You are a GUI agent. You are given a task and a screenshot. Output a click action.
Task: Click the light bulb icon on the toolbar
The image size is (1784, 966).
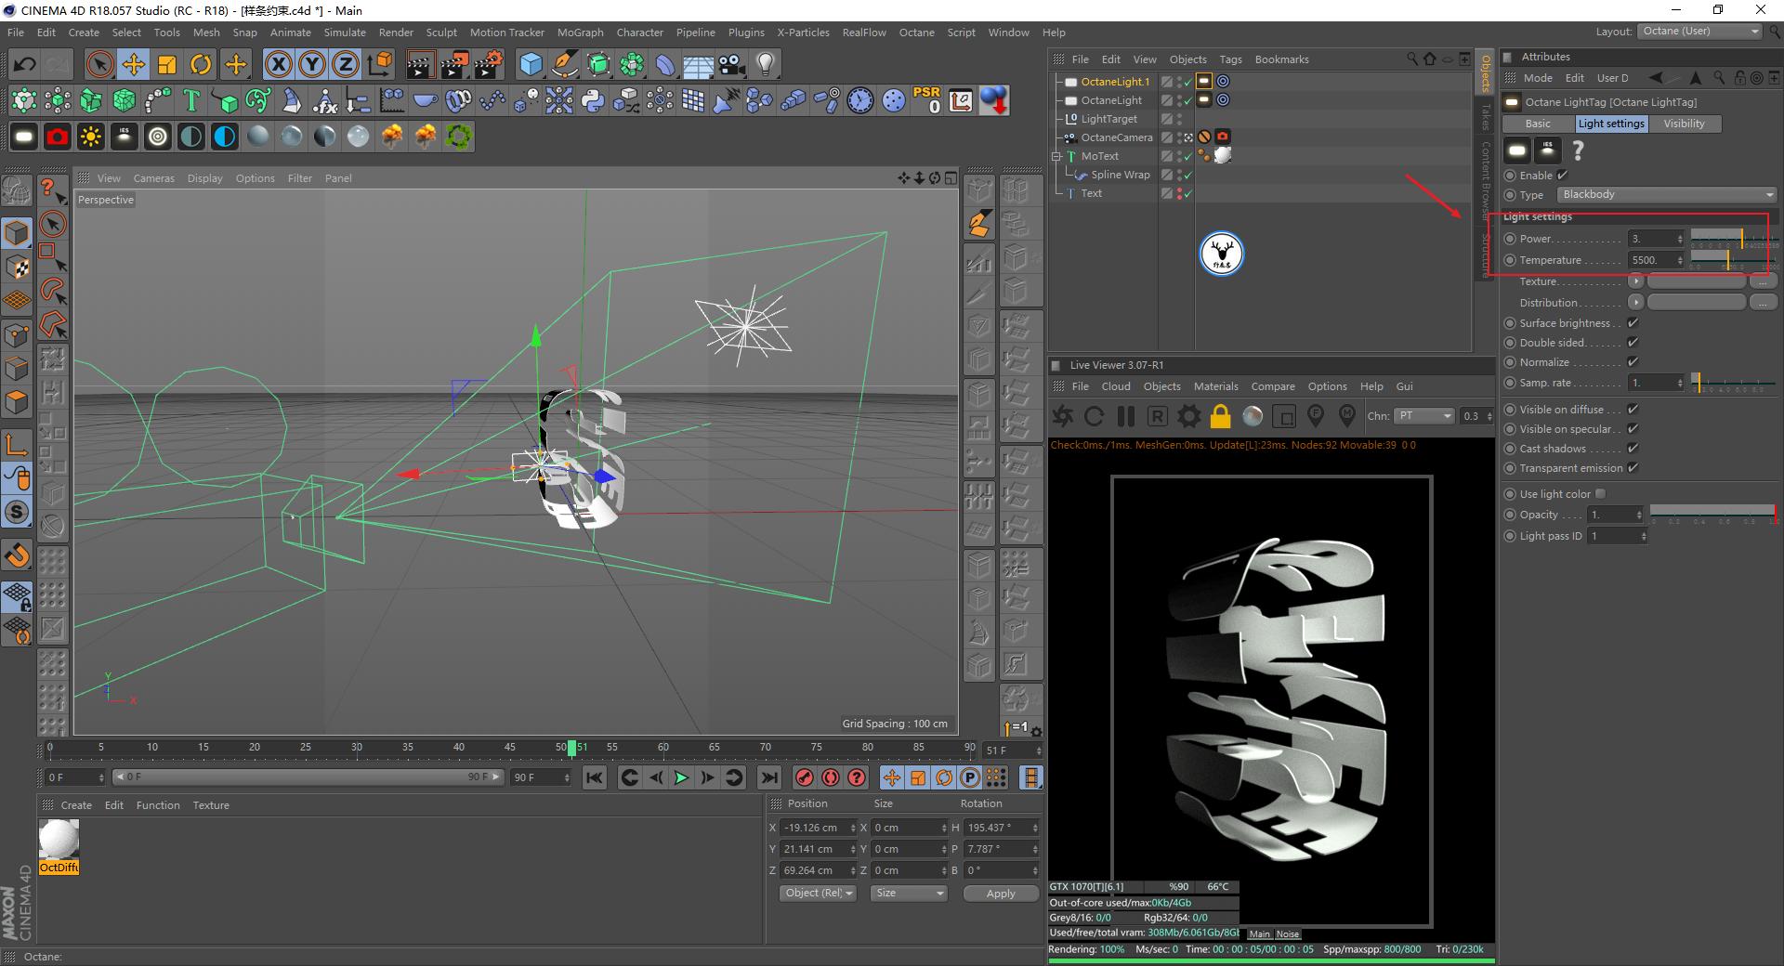[x=764, y=64]
